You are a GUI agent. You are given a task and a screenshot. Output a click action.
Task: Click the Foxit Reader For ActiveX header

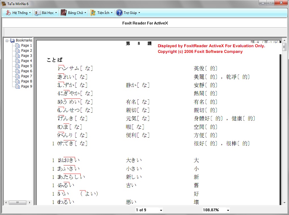pos(145,23)
